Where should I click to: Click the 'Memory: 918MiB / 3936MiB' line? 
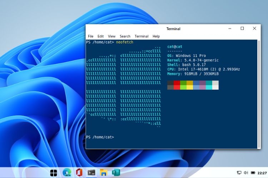[193, 74]
